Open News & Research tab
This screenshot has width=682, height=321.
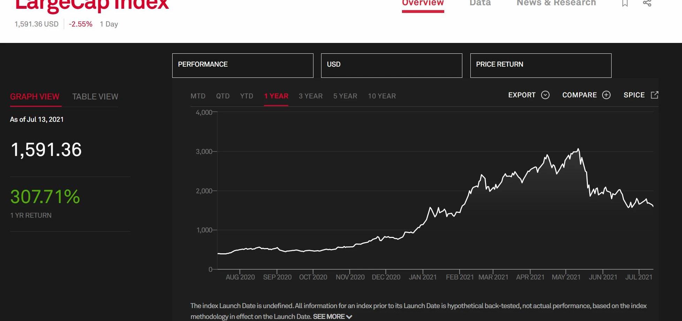(x=556, y=3)
